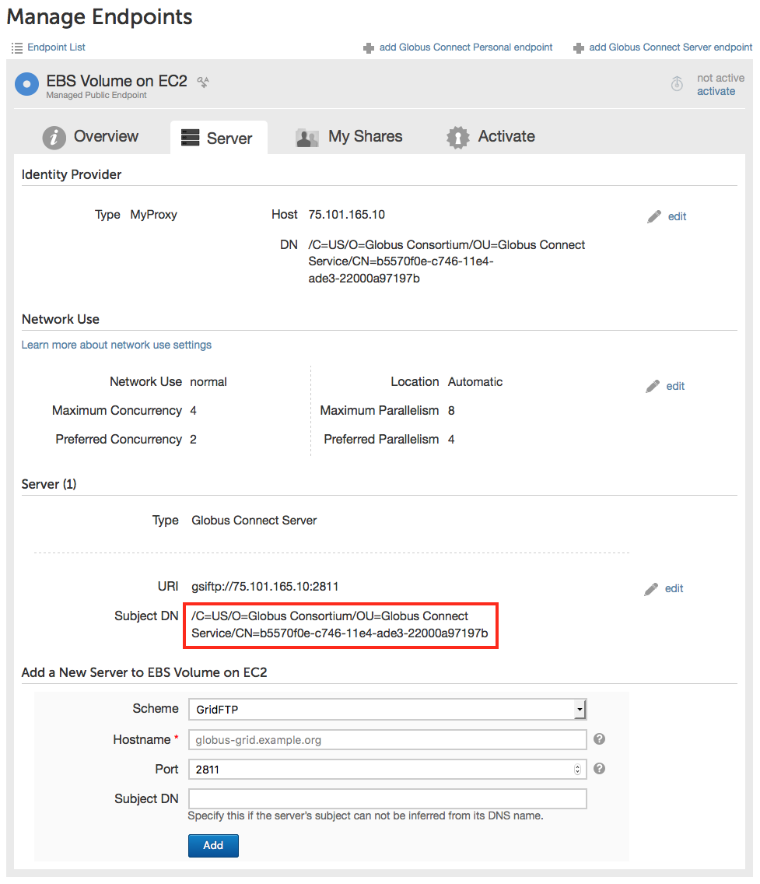
Task: Click add Globus Connect Personal endpoint
Action: pyautogui.click(x=466, y=47)
